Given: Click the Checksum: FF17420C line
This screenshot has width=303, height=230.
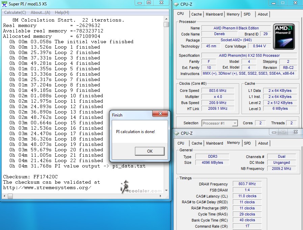Looking at the screenshot, I should tap(30, 177).
